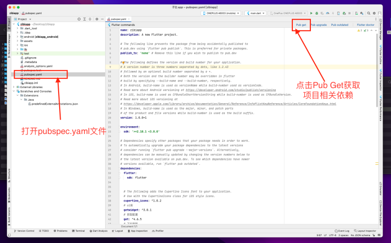Image resolution: width=391 pixels, height=243 pixels.
Task: Open Logcat tool tab
Action: point(117,231)
